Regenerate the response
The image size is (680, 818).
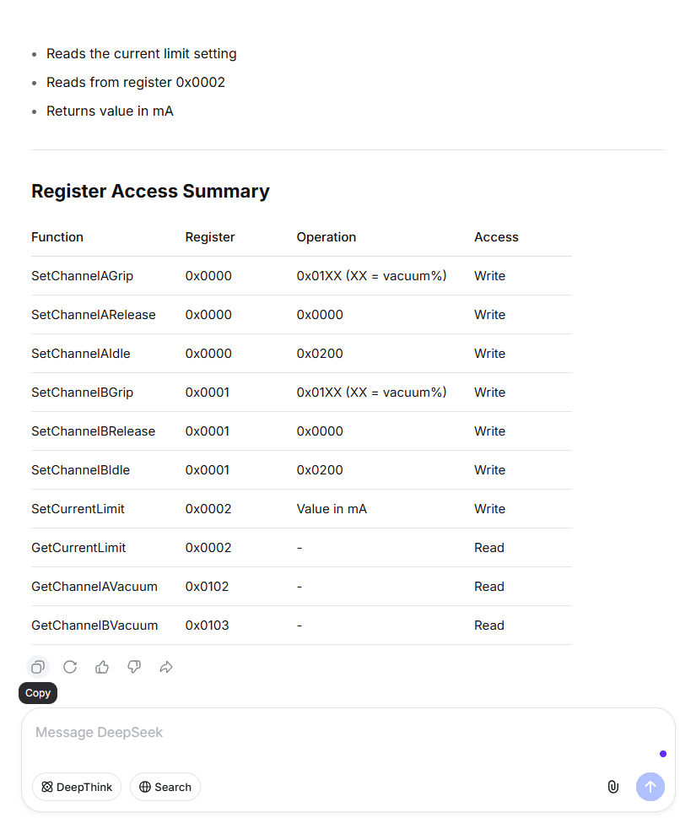70,667
